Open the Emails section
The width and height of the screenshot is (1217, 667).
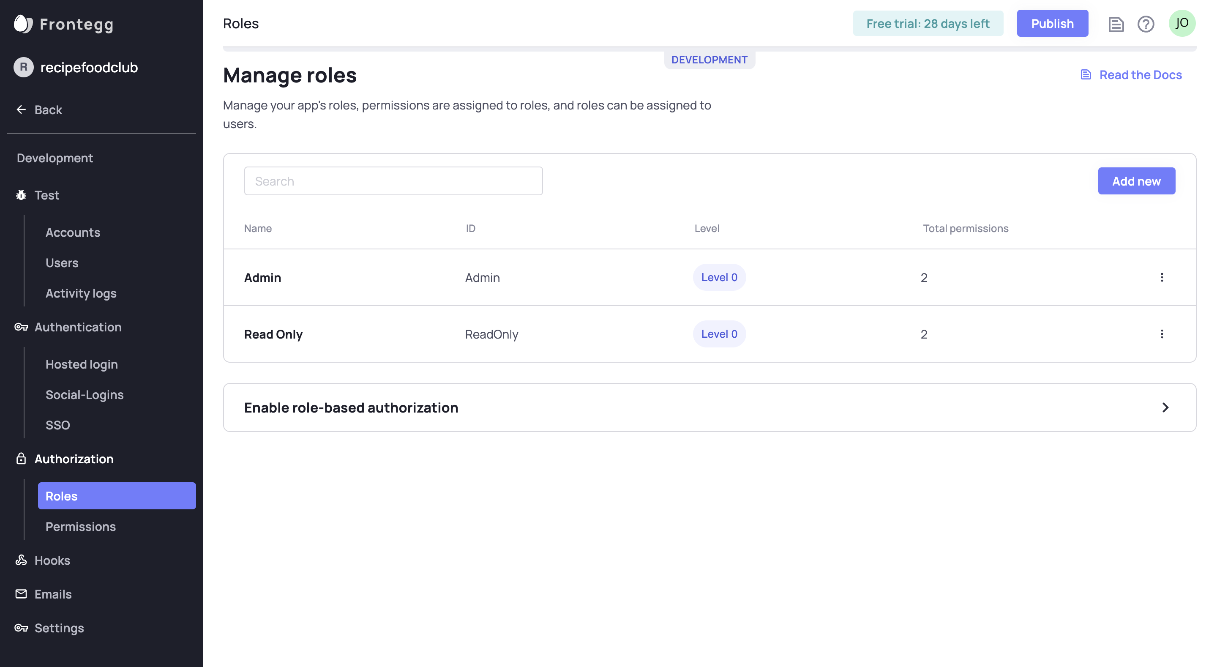pos(53,594)
